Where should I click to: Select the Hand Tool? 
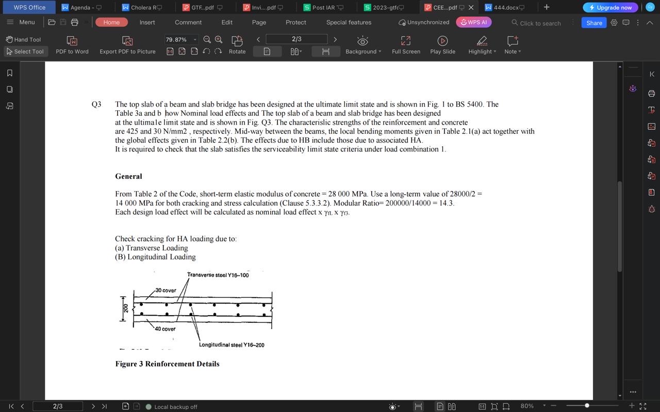pyautogui.click(x=23, y=39)
